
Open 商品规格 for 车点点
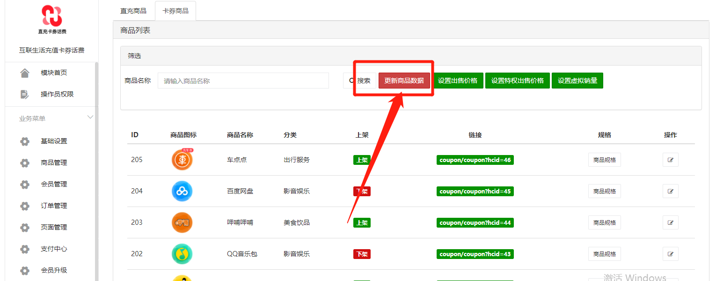[x=605, y=160]
